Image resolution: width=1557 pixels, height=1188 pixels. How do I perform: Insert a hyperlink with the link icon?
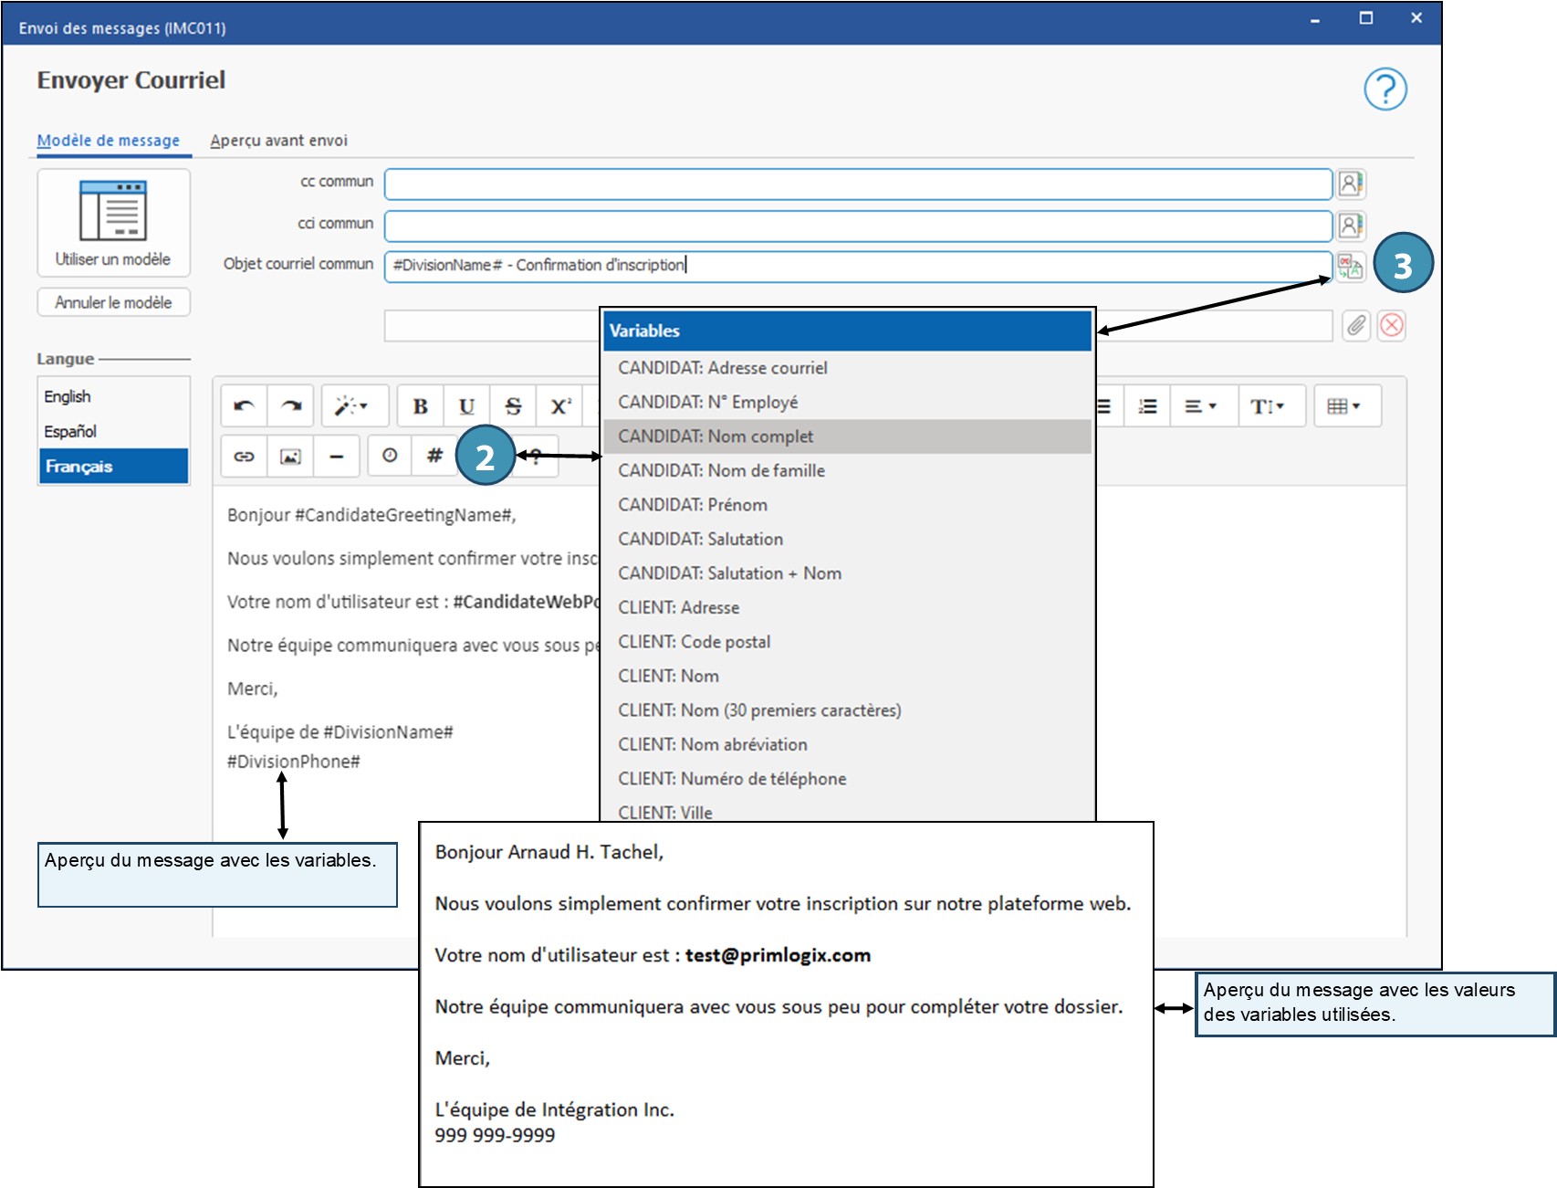coord(244,457)
